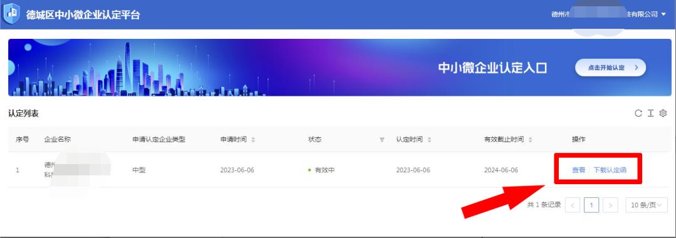This screenshot has height=238, width=676.
Task: Open the table density (row height) icon
Action: [650, 113]
